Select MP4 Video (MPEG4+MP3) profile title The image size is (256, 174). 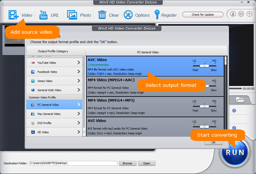pos(111,100)
